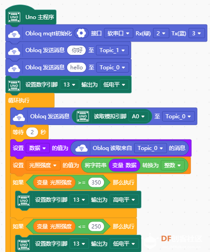Open the Rx(绿) pin 2 dropdown
This screenshot has width=210, height=252.
[161, 33]
